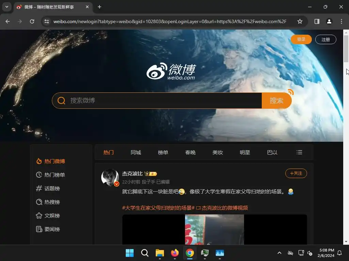Image resolution: width=349 pixels, height=261 pixels.
Task: Click the 22小时前 timestamp link
Action: (131, 182)
